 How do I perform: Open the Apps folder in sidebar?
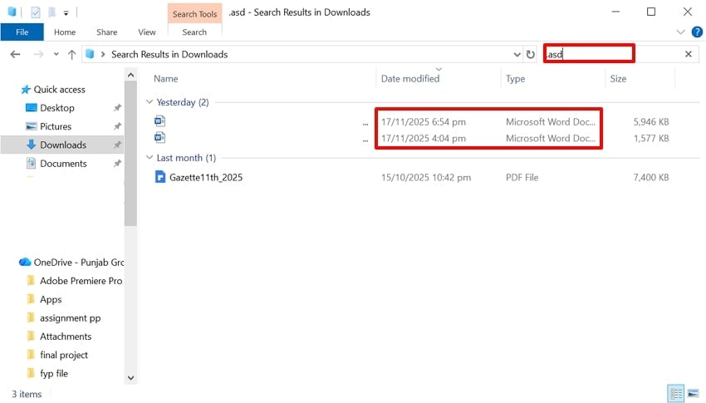coord(51,299)
